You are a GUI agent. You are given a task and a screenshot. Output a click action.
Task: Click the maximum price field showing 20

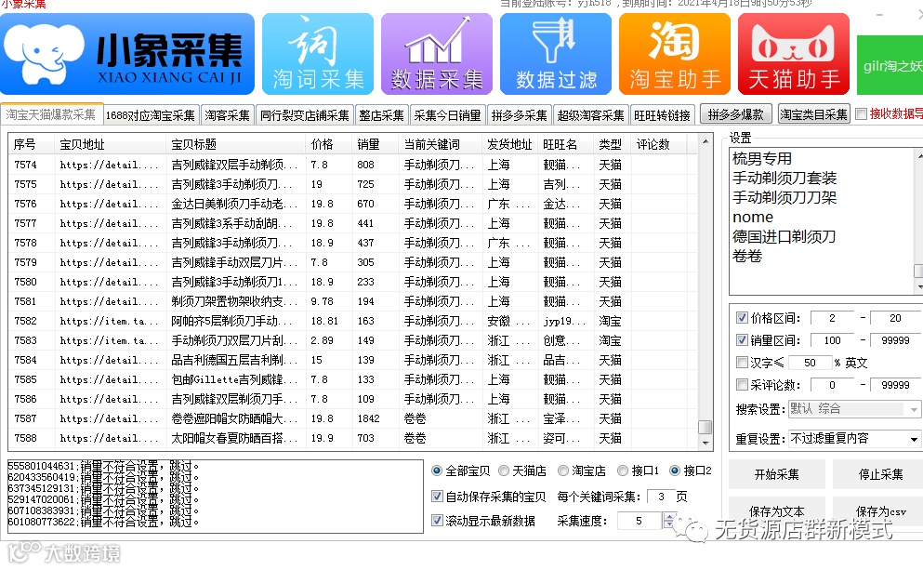pyautogui.click(x=895, y=318)
